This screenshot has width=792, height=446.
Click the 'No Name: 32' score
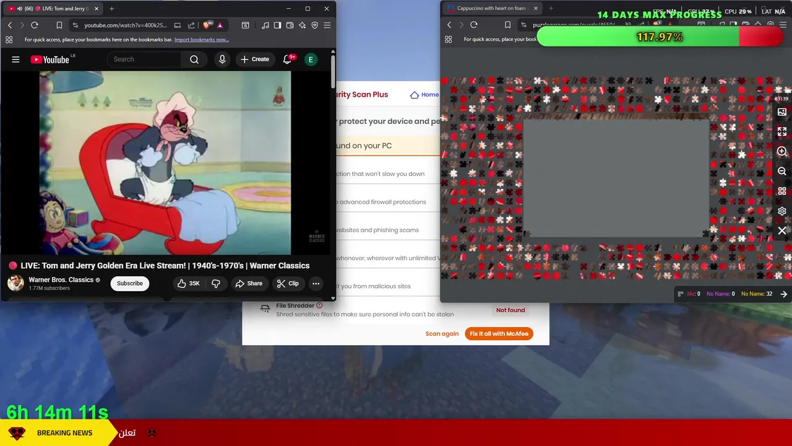757,294
